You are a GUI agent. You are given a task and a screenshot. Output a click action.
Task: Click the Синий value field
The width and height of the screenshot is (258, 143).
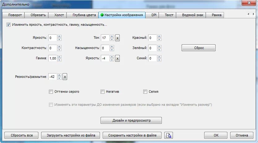153,58
